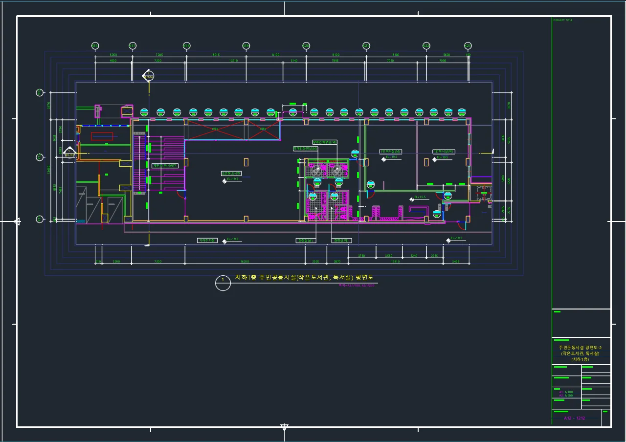Viewport: 626px width, 442px height.
Task: Pick the K21 grid line bubble
Action: (366, 46)
